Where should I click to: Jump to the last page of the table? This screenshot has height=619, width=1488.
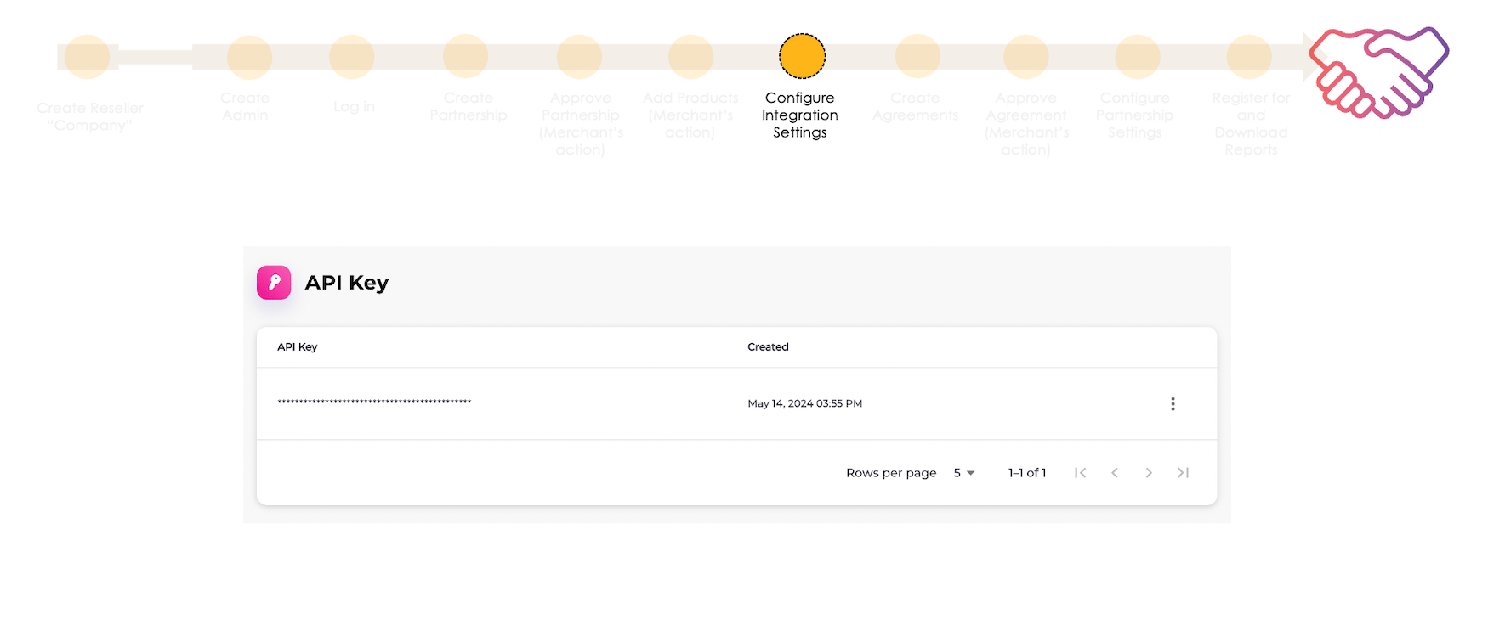coord(1183,473)
